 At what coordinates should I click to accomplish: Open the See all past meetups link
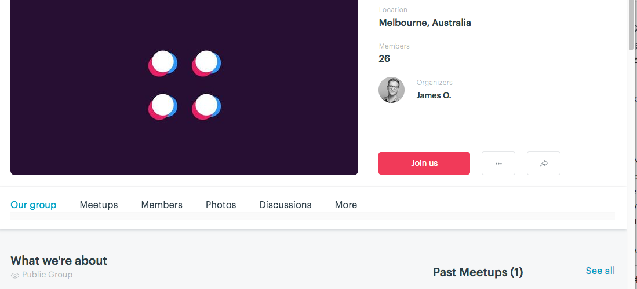600,271
